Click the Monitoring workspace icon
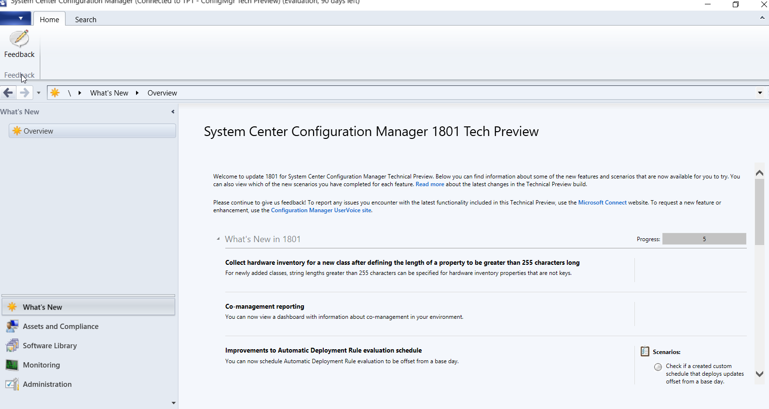The image size is (769, 409). click(12, 365)
